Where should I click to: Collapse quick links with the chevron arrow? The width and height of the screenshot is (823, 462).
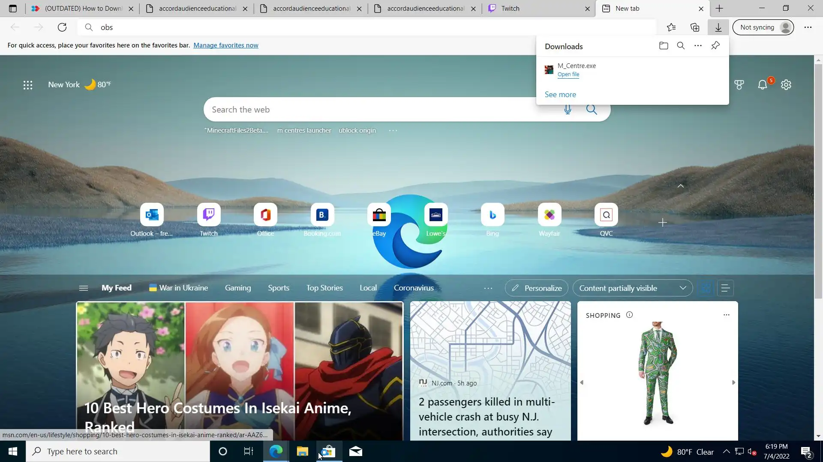(681, 186)
